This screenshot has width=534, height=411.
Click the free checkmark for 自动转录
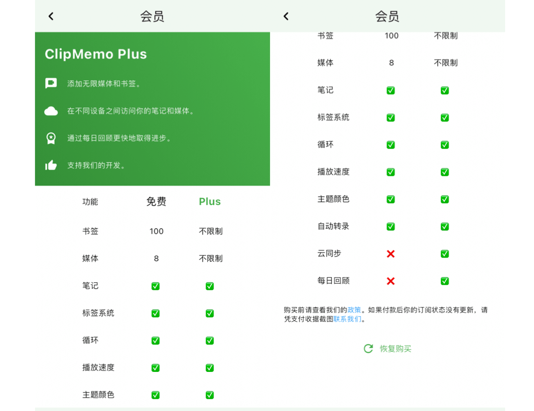(391, 227)
